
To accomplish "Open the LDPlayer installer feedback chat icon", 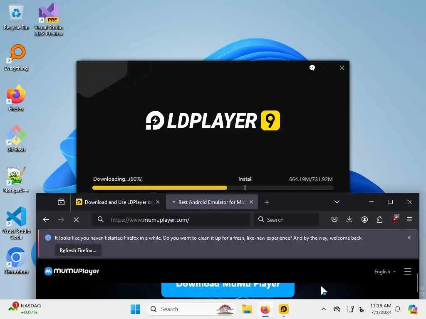I will click(x=312, y=68).
